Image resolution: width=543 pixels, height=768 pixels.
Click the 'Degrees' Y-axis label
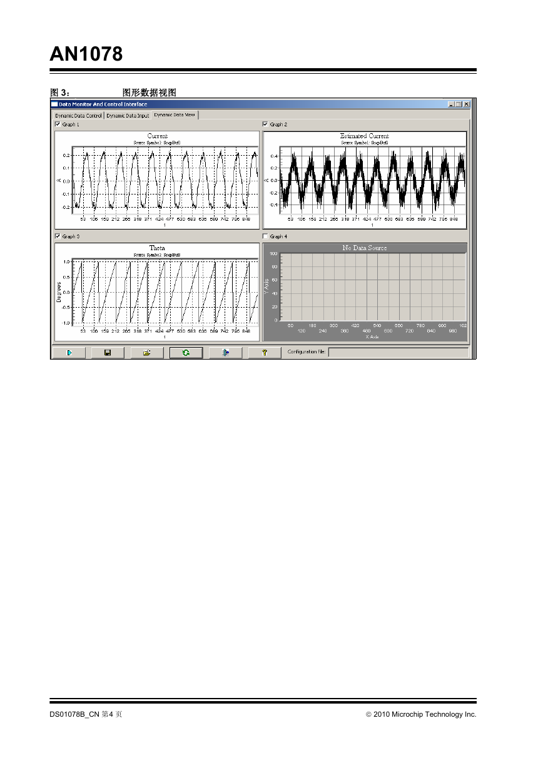[x=59, y=291]
